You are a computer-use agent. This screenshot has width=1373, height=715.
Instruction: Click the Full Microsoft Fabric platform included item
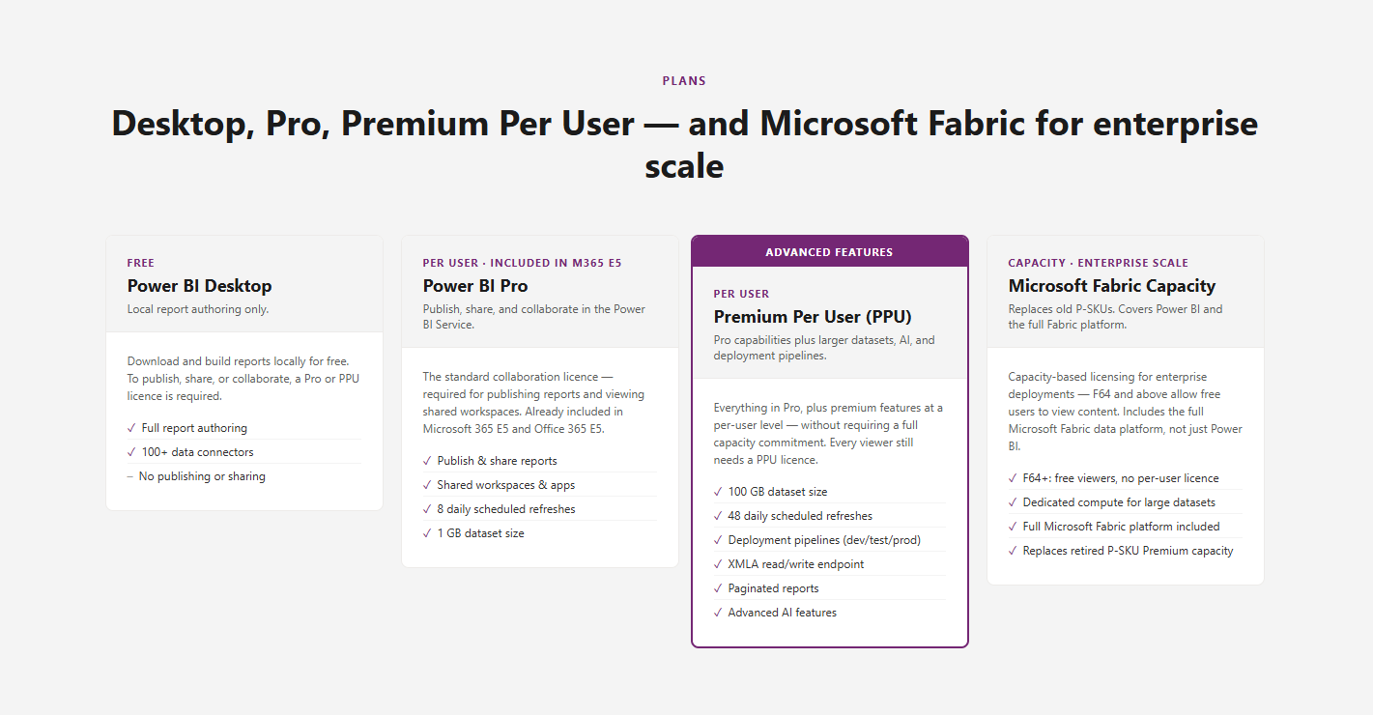(x=1125, y=527)
